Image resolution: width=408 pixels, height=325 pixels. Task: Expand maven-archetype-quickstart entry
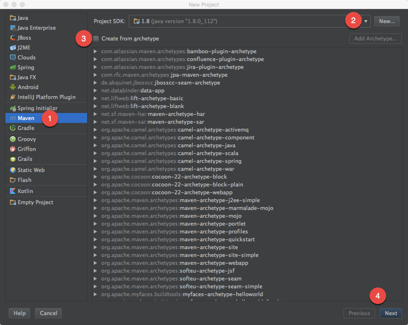(95, 239)
